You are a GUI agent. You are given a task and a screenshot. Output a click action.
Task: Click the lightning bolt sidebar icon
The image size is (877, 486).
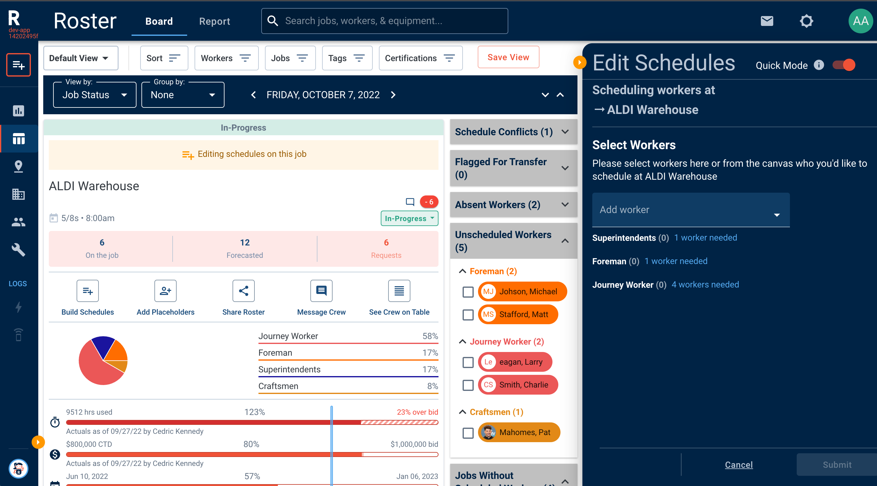19,307
